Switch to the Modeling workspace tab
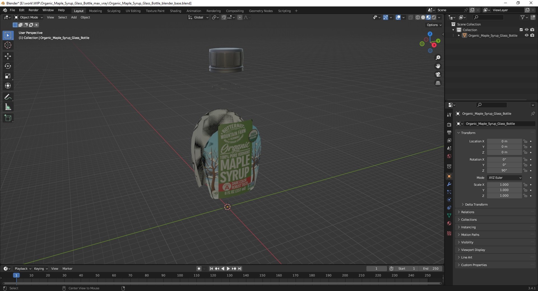Viewport: 538px width, 291px height. (95, 11)
